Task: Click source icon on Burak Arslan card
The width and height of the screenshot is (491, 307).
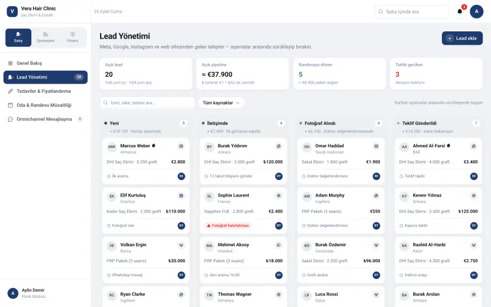Action: tap(474, 295)
